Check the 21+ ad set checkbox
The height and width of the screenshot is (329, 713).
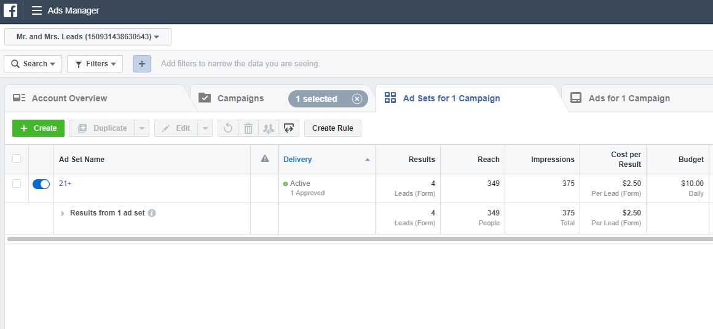(x=17, y=184)
